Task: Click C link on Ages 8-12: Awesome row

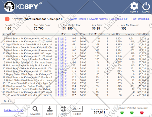Action: [x=66, y=50]
